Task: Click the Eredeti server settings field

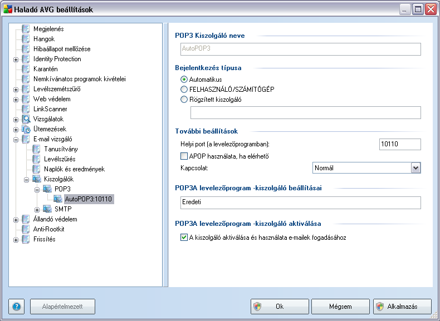Action: tap(301, 203)
